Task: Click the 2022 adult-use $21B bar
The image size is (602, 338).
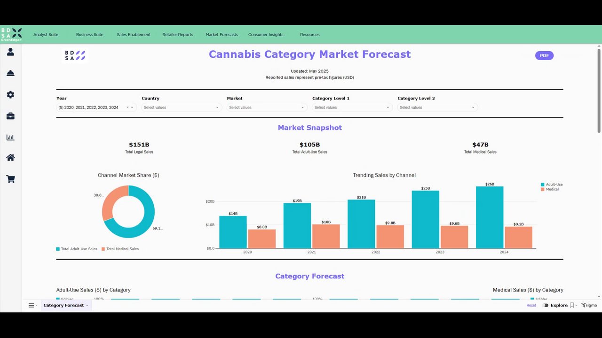Action: (361, 224)
